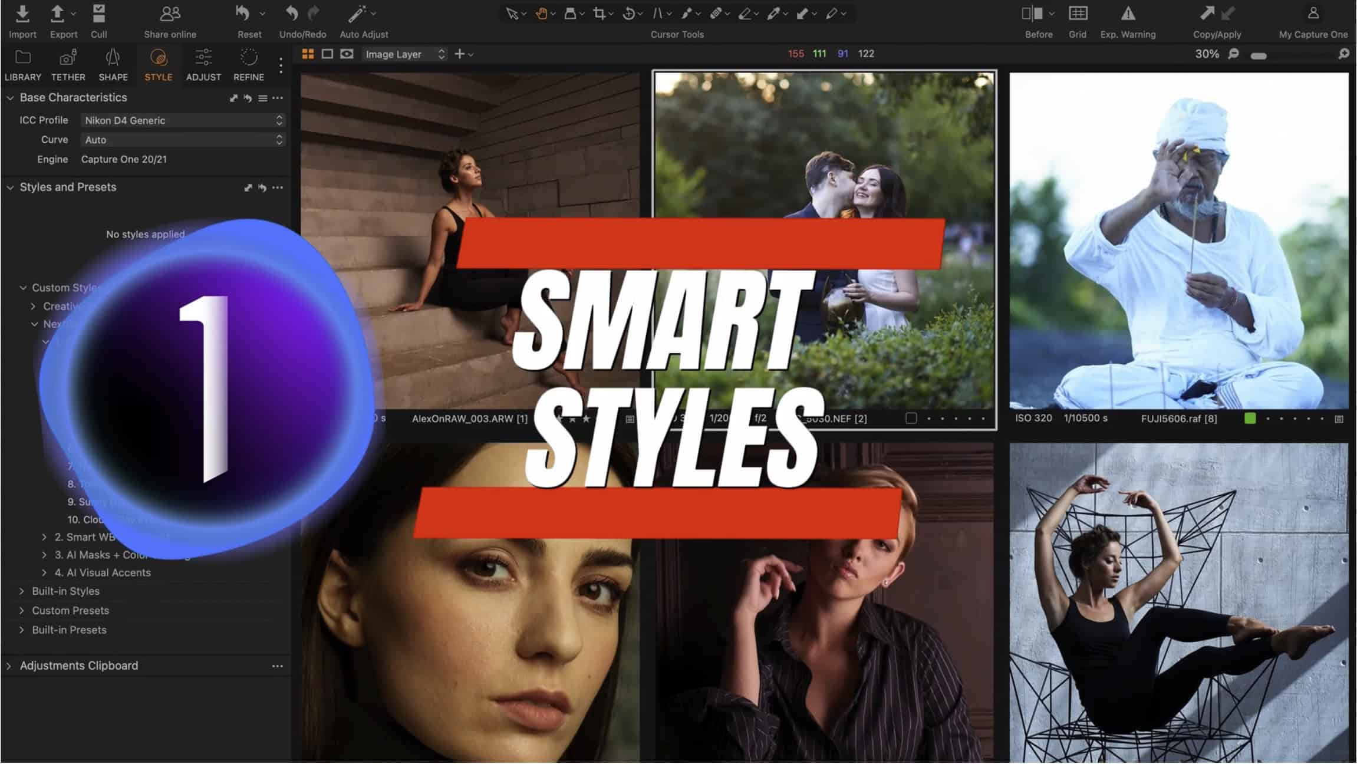Click Base Characteristics reset arrow
1357x764 pixels.
(248, 98)
